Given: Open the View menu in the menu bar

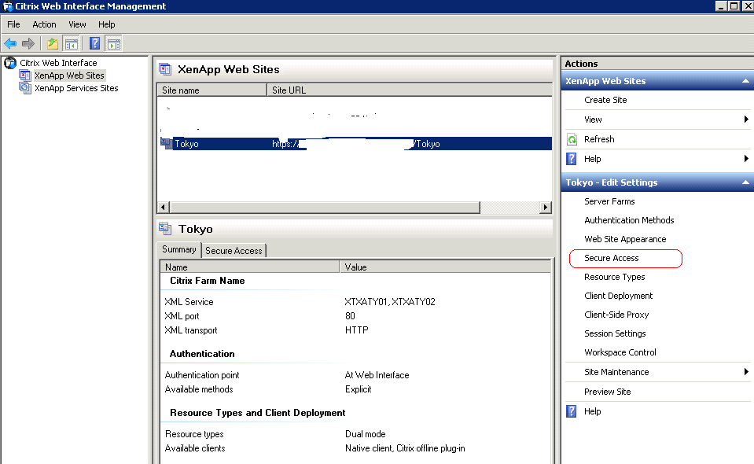Looking at the screenshot, I should [x=77, y=24].
